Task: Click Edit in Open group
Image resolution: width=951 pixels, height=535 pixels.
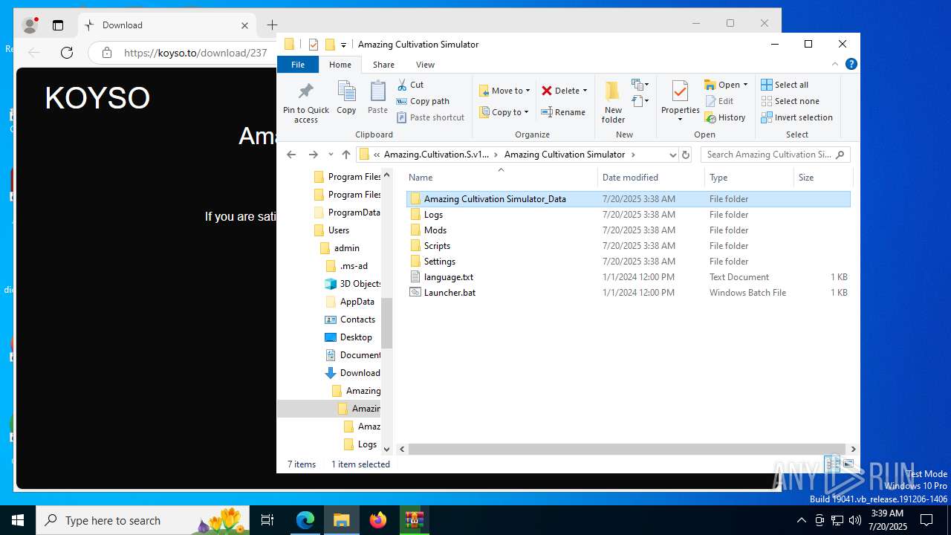Action: point(719,101)
